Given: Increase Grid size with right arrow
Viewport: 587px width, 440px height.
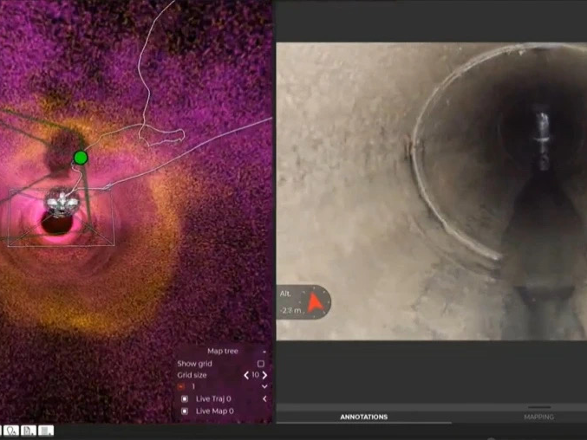Looking at the screenshot, I should [x=264, y=375].
